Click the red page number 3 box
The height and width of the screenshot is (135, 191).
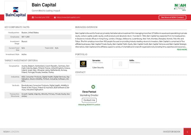tap(187, 131)
